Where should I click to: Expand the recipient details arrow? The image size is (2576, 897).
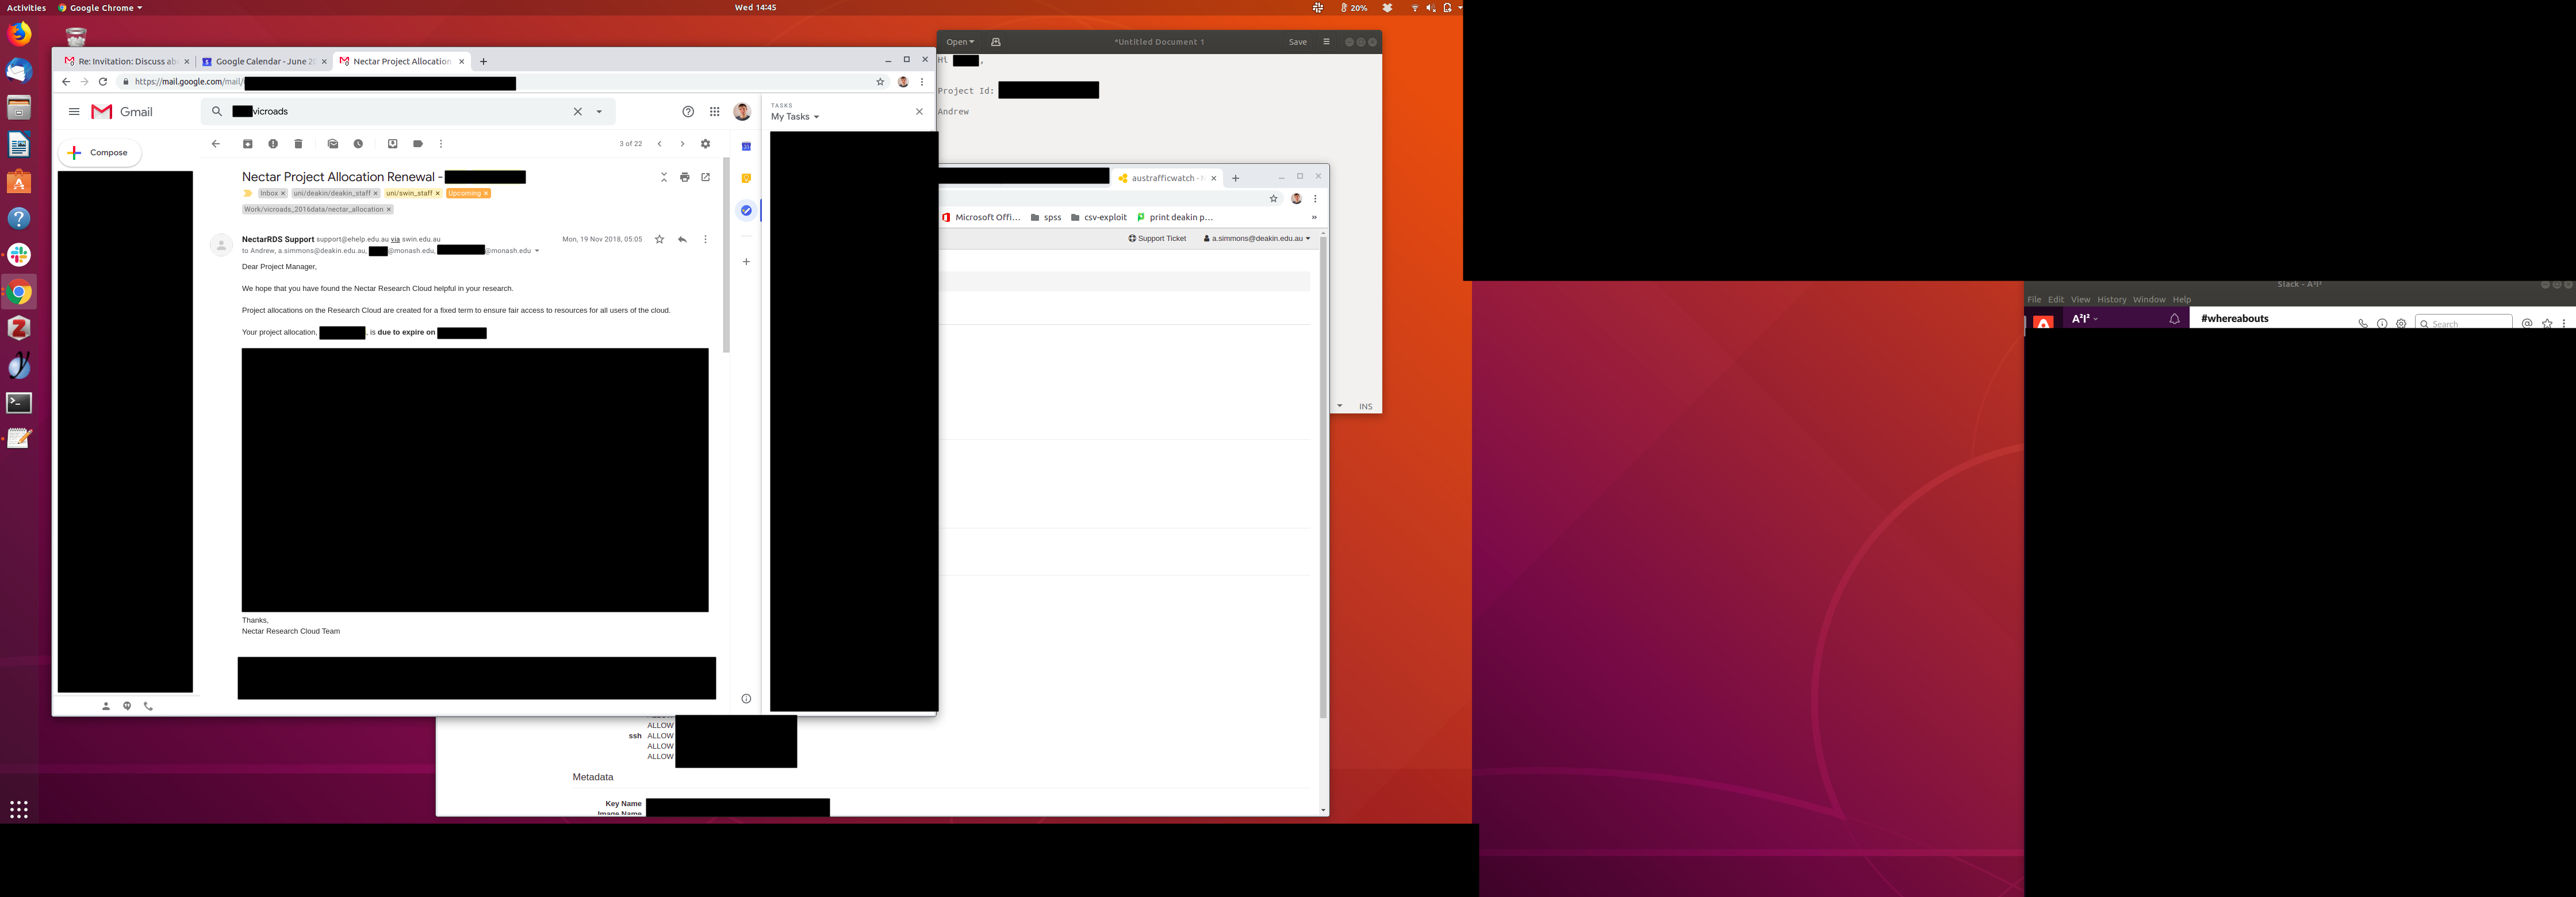[537, 251]
